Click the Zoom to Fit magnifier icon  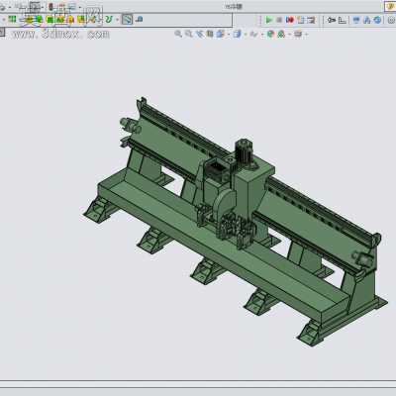coord(178,34)
